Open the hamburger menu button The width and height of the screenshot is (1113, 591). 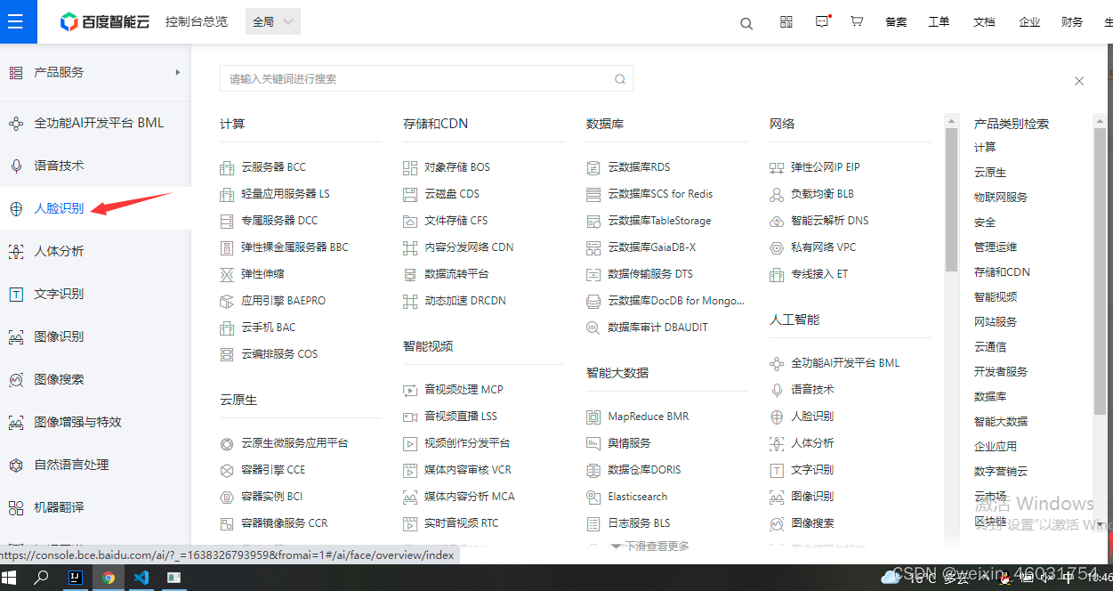[x=15, y=21]
